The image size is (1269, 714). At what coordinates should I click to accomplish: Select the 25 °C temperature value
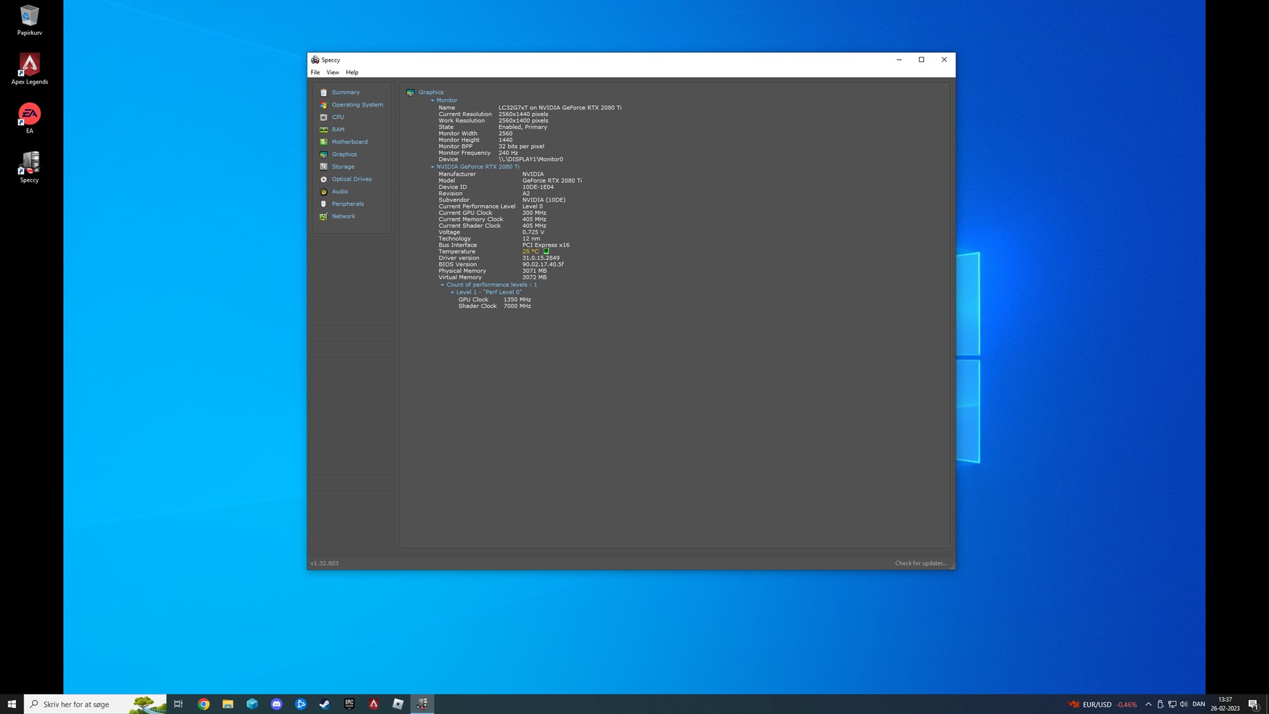click(530, 252)
